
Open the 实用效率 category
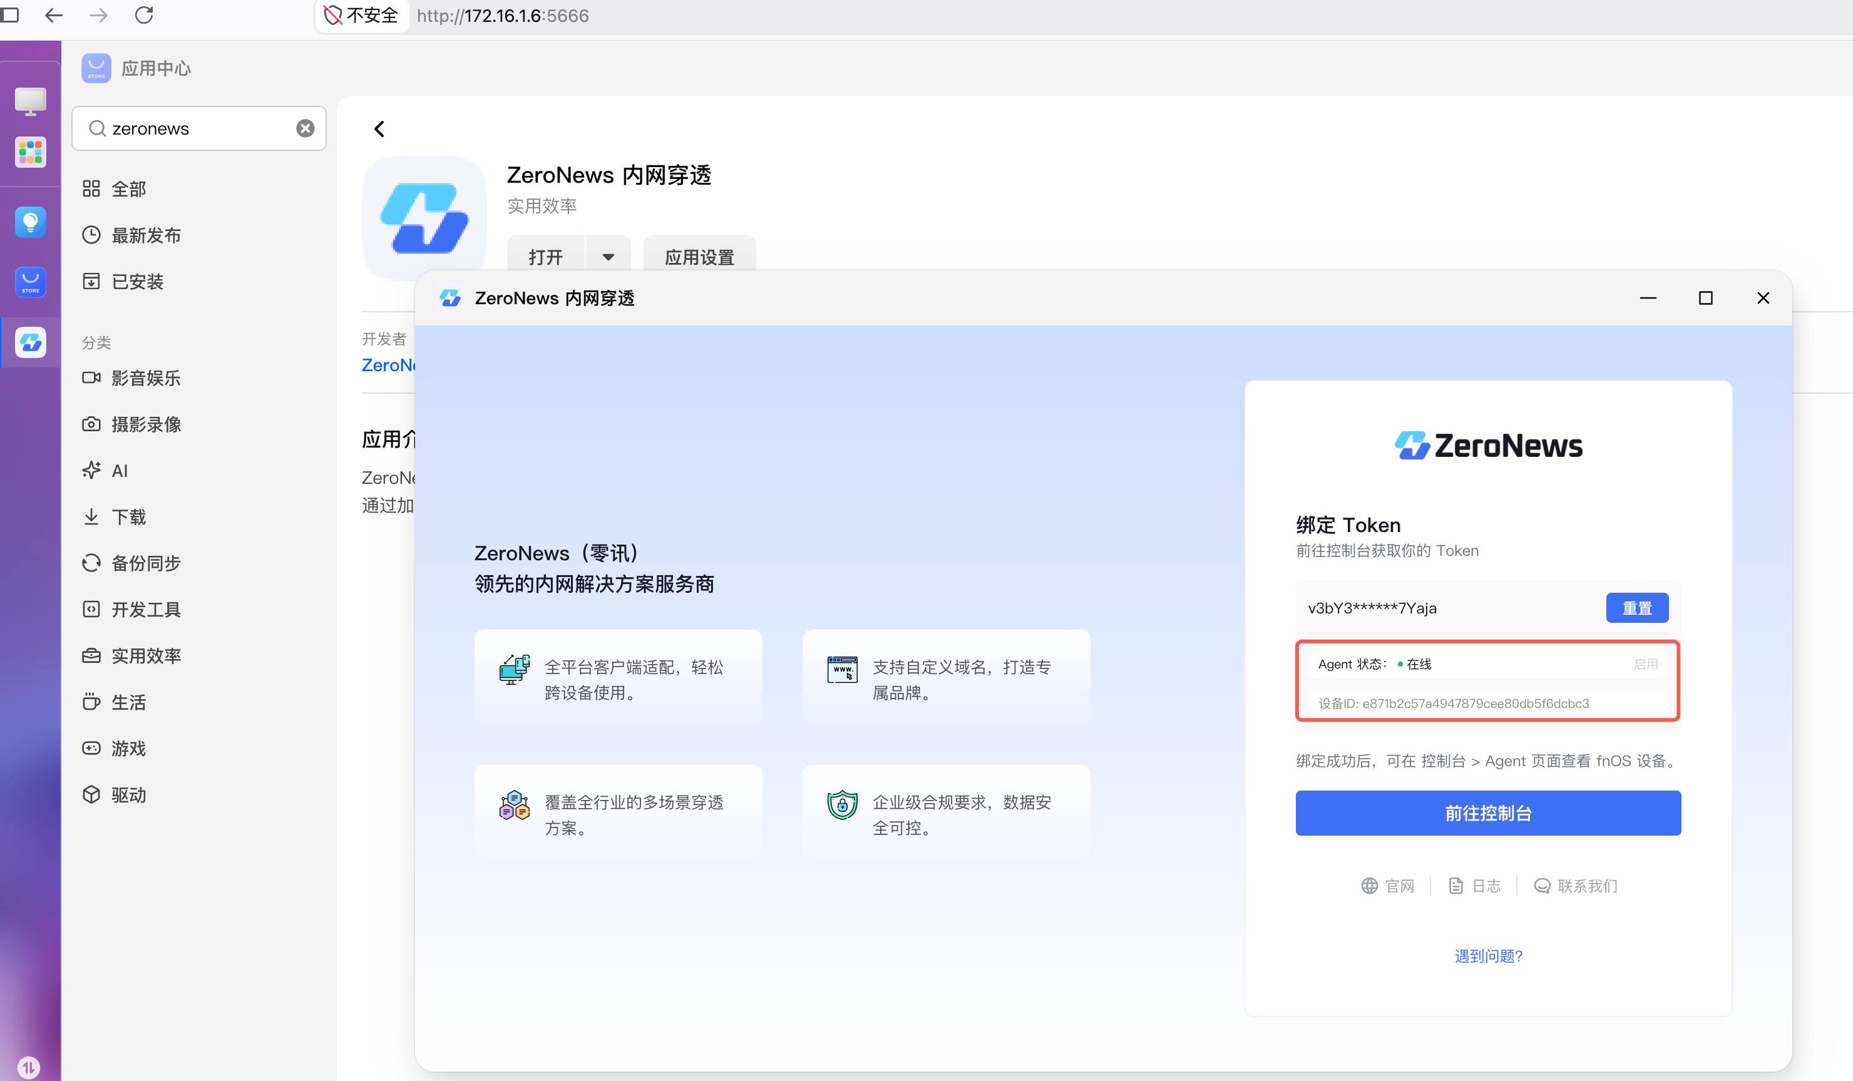131,656
